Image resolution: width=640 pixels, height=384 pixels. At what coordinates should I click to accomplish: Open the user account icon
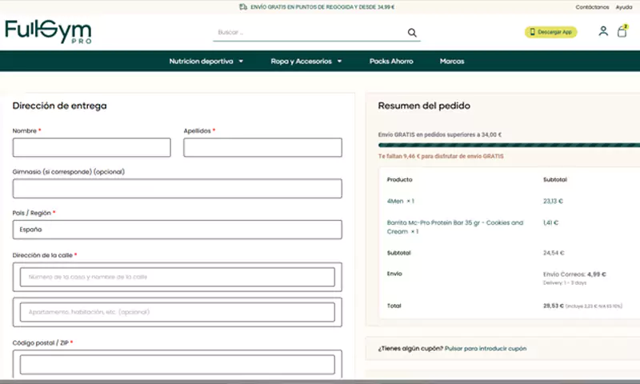pyautogui.click(x=603, y=31)
